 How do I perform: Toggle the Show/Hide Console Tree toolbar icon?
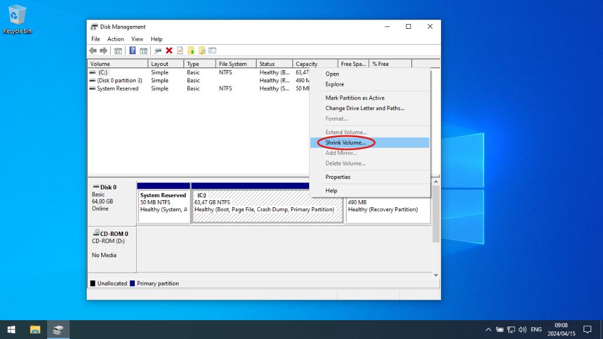coord(118,50)
